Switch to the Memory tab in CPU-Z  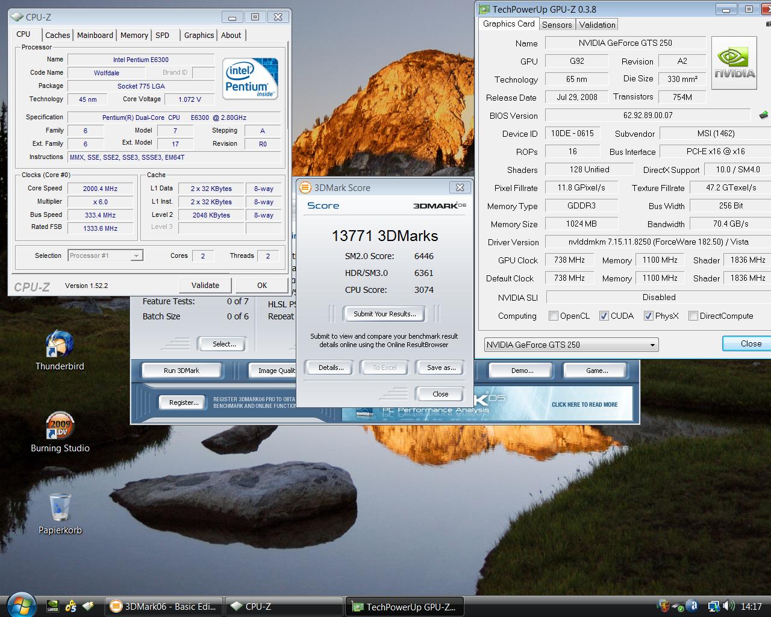point(134,35)
